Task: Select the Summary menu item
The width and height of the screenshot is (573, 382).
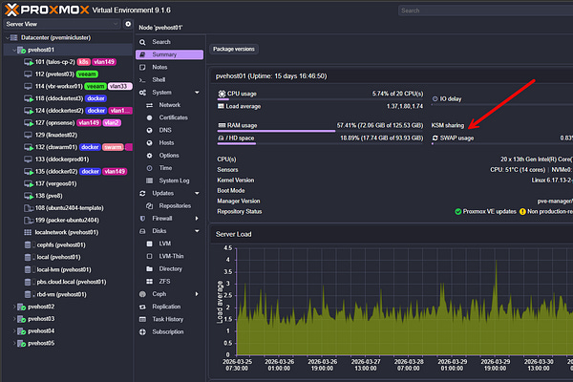Action: point(163,54)
